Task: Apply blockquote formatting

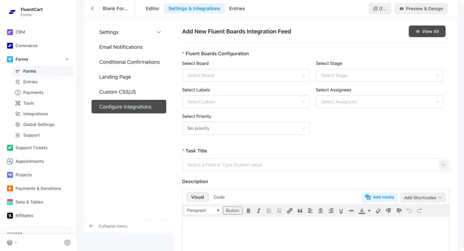Action: point(300,211)
